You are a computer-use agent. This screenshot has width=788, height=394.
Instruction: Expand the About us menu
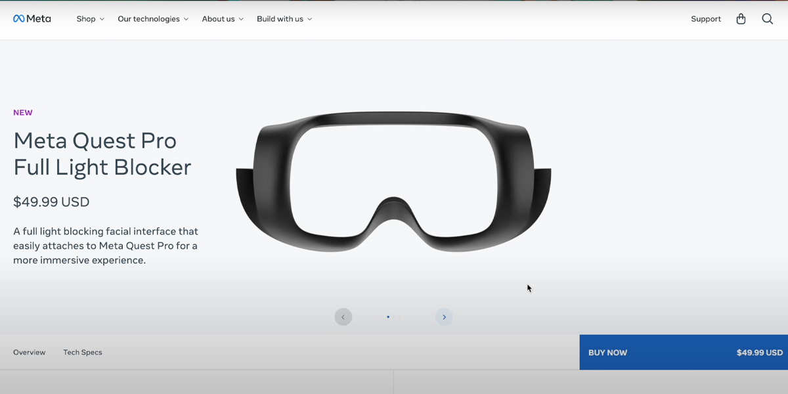point(223,19)
